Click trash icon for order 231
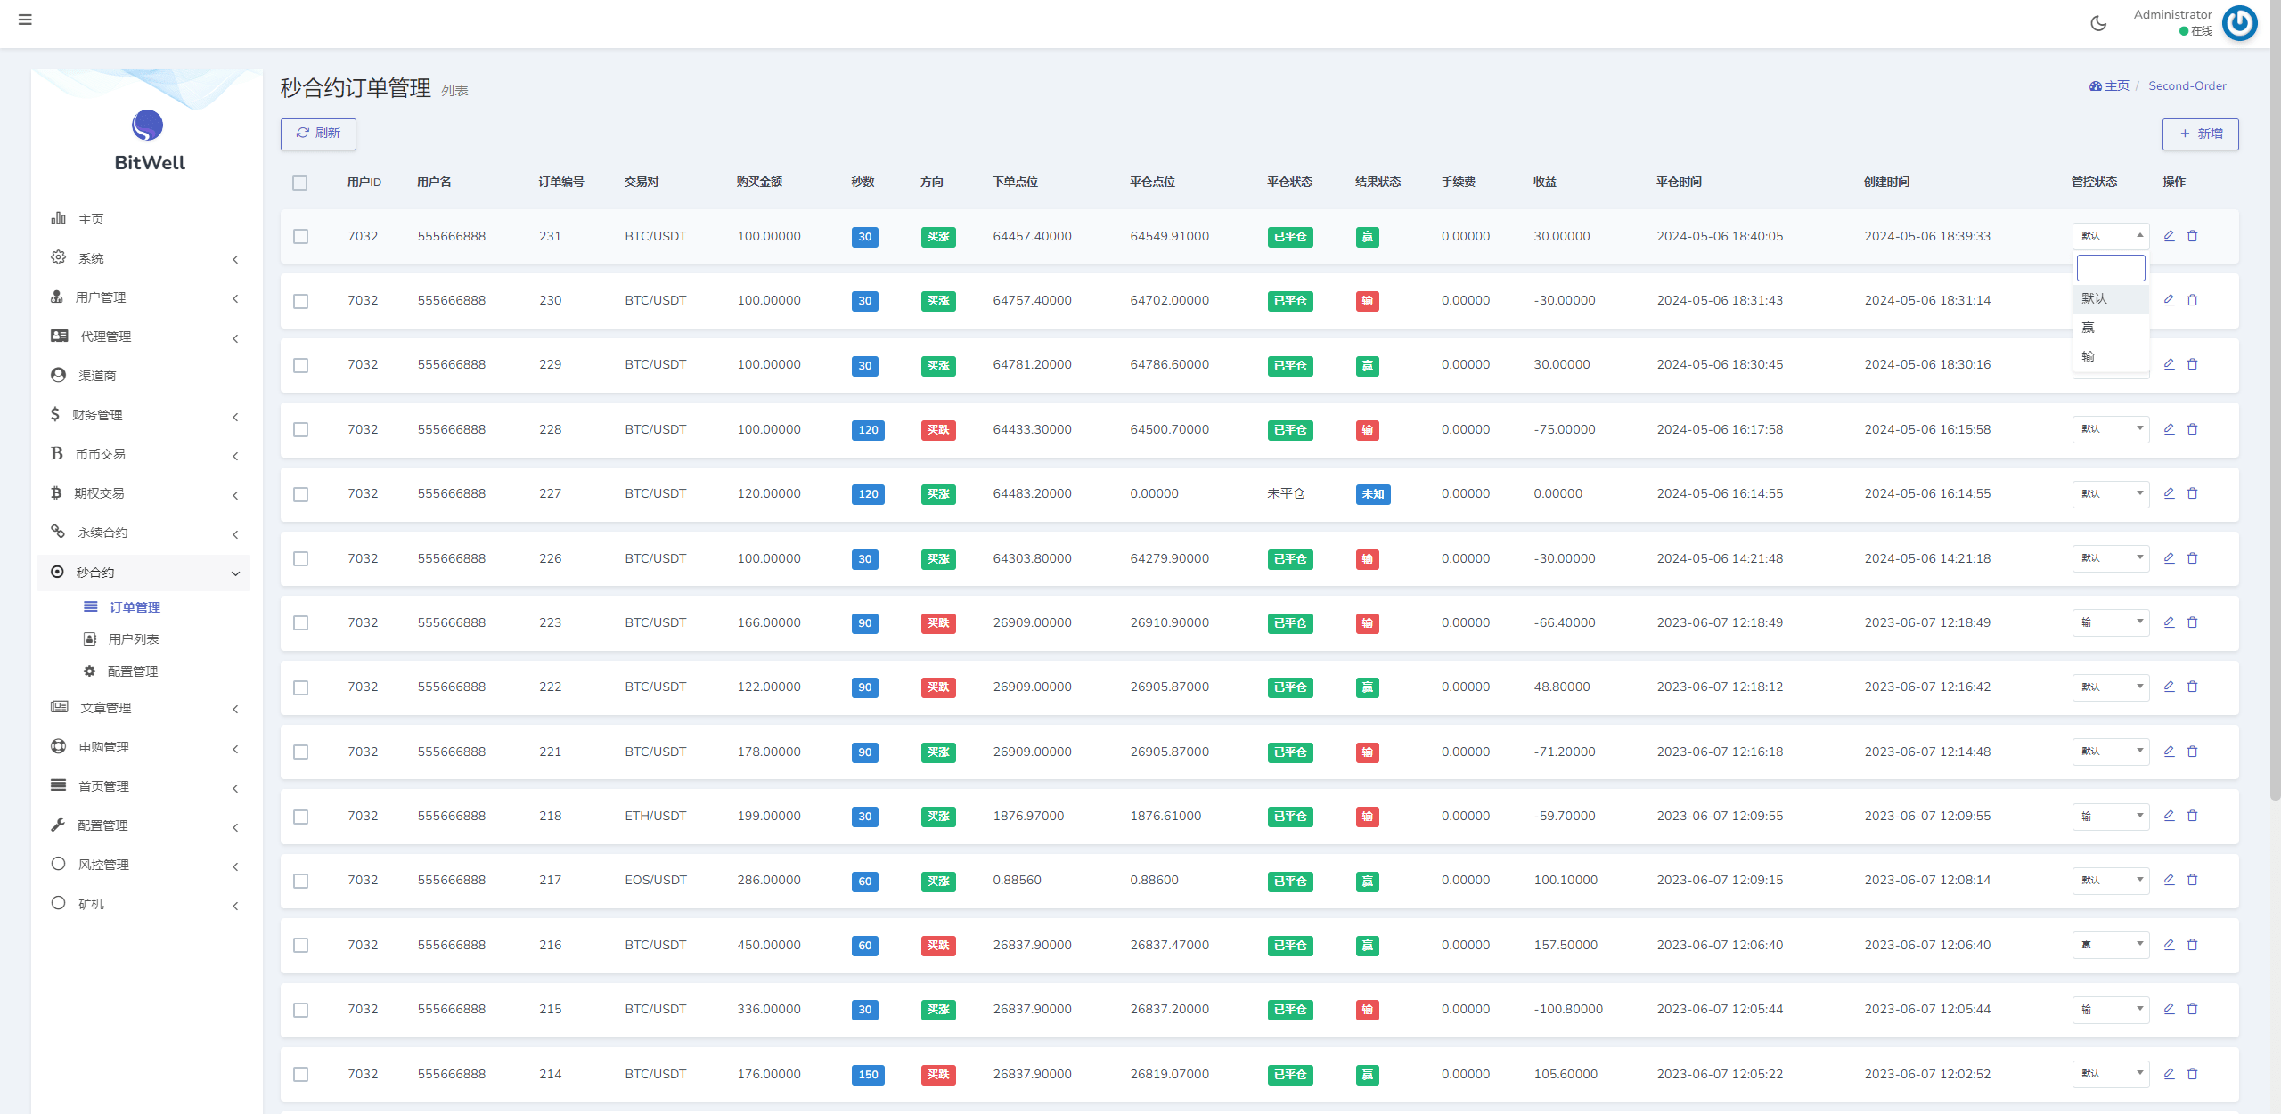 click(2193, 236)
